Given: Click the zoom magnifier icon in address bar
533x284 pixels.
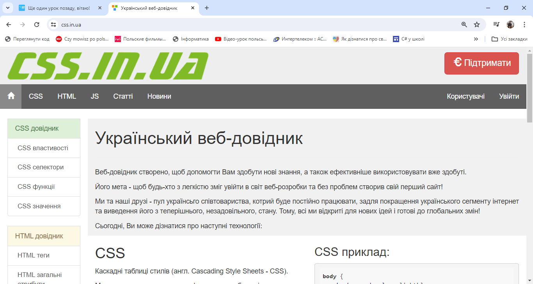Looking at the screenshot, I should (x=464, y=24).
